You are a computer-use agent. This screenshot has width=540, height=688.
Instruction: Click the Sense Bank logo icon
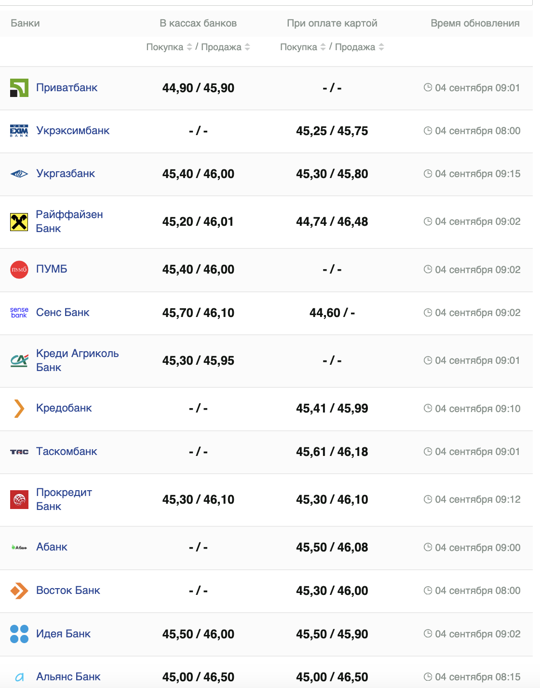(19, 313)
